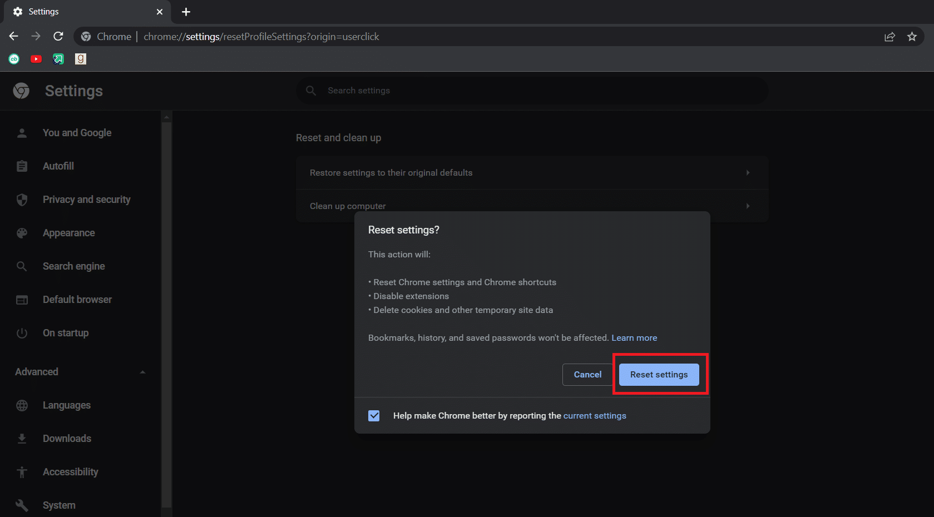Click Reset settings button
The image size is (934, 517).
659,375
